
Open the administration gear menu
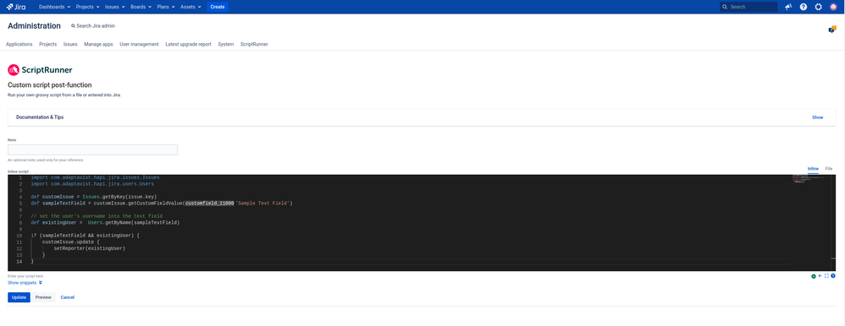pos(818,7)
